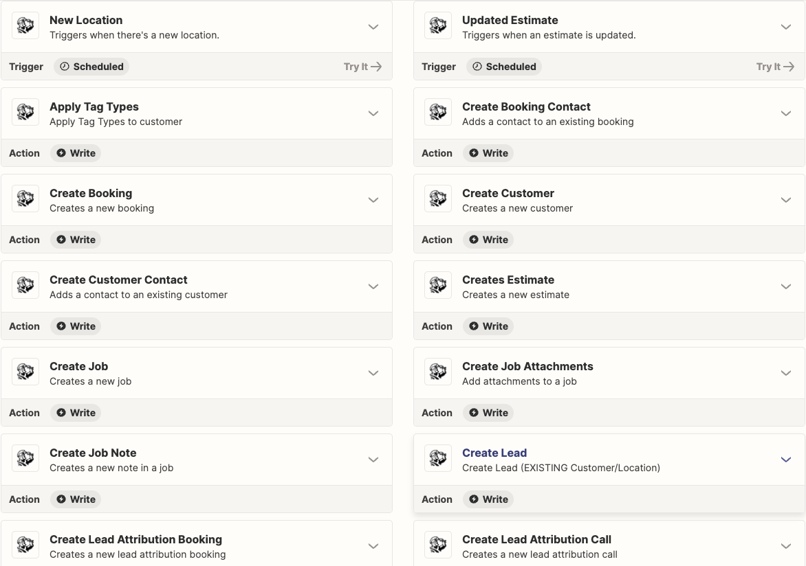Click the app icon beside Create Job Attachments
This screenshot has width=806, height=566.
438,372
